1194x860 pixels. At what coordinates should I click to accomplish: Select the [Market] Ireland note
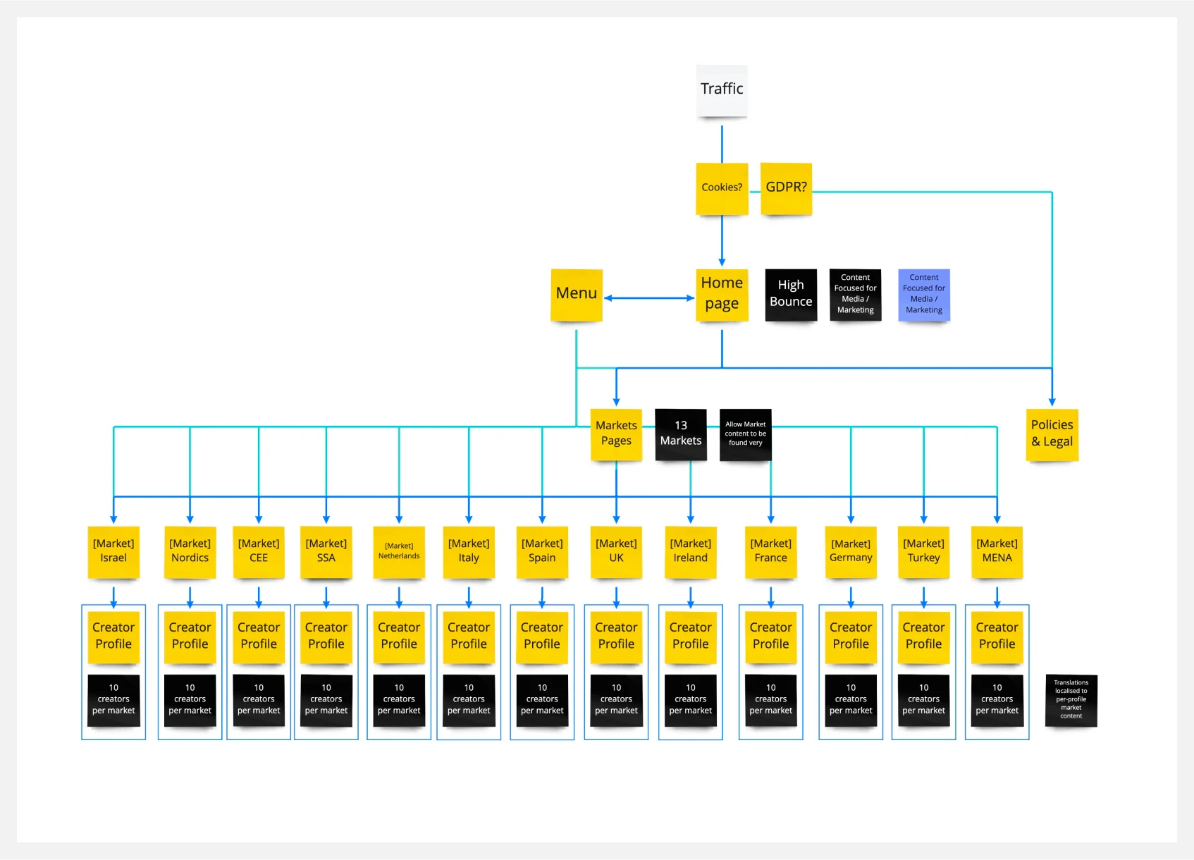point(691,553)
